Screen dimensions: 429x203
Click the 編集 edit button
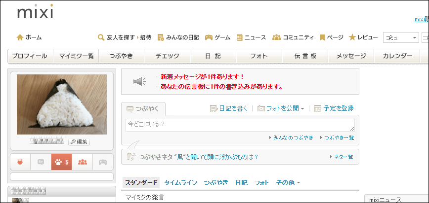[x=79, y=141]
